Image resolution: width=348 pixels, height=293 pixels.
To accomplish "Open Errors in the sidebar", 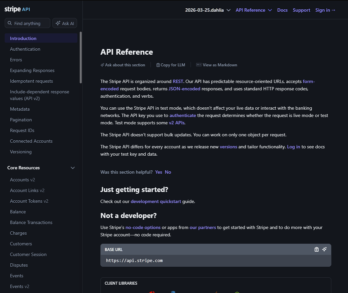I will pos(16,60).
